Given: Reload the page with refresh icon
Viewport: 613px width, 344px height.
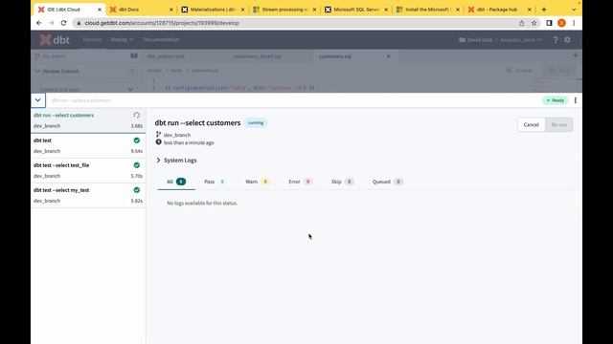Looking at the screenshot, I should (x=64, y=23).
